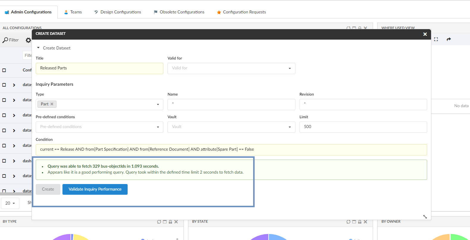This screenshot has width=470, height=240.
Task: Click the resize handle of Create Dataset dialog
Action: pos(425,216)
